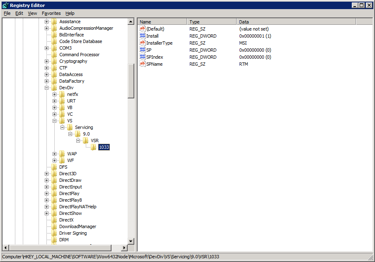Click the folder icon of DevDiv key
The height and width of the screenshot is (262, 375).
click(54, 88)
